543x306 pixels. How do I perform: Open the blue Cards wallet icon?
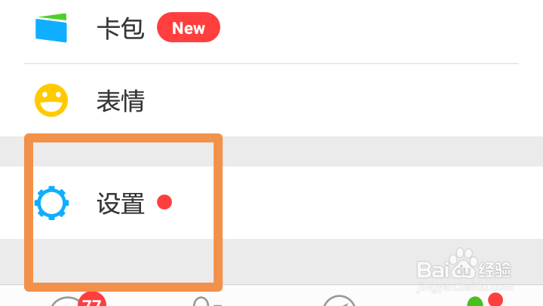coord(51,28)
